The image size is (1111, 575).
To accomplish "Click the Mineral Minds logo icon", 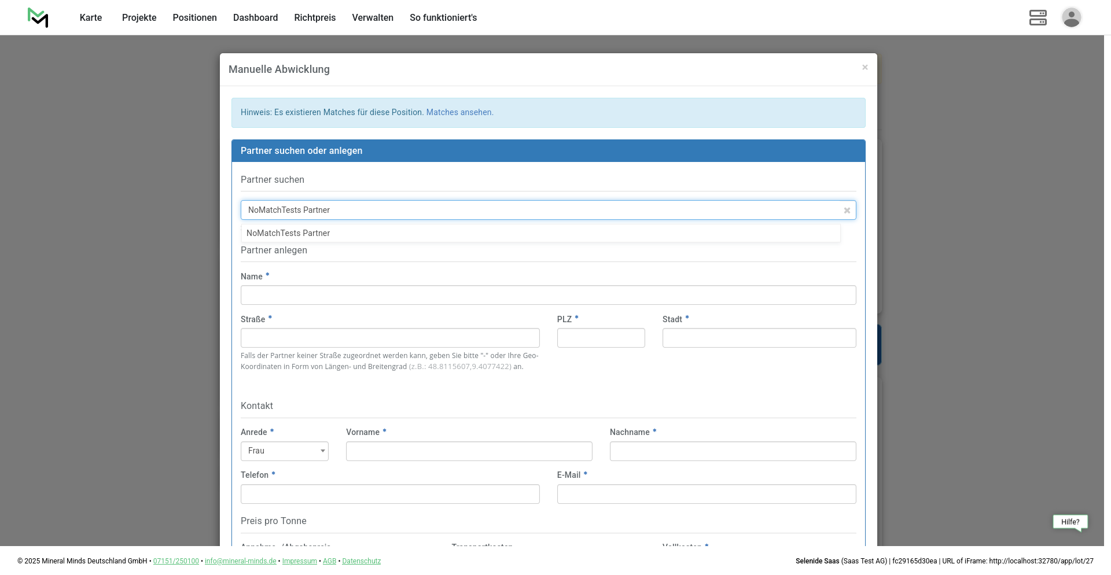I will [x=38, y=17].
